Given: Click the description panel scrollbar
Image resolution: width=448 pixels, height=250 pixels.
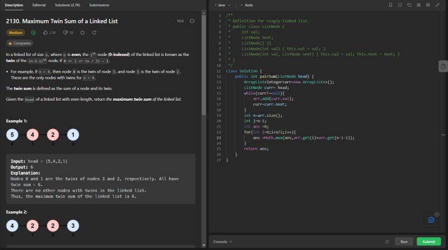Looking at the screenshot, I should click(204, 65).
